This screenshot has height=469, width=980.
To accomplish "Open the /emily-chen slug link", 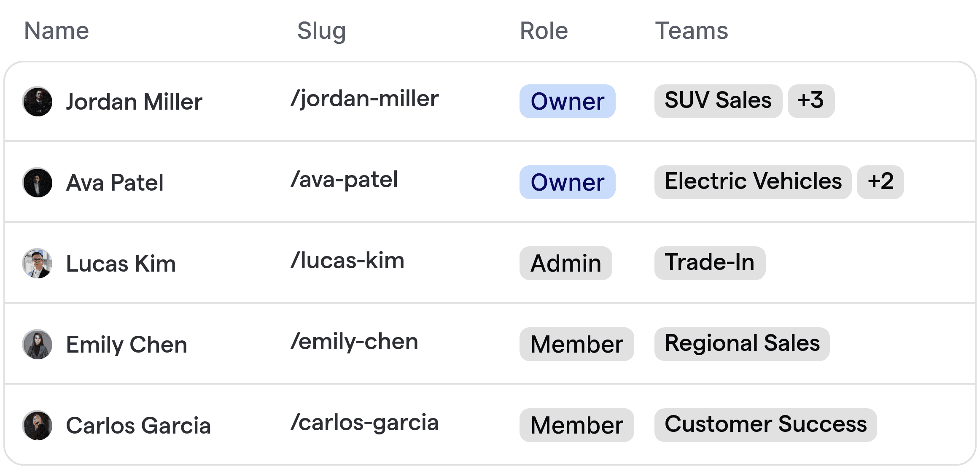I will click(354, 342).
